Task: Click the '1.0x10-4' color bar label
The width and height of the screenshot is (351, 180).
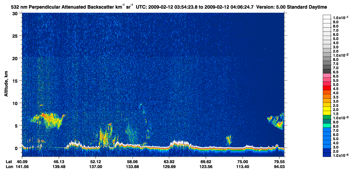Action: coord(340,156)
